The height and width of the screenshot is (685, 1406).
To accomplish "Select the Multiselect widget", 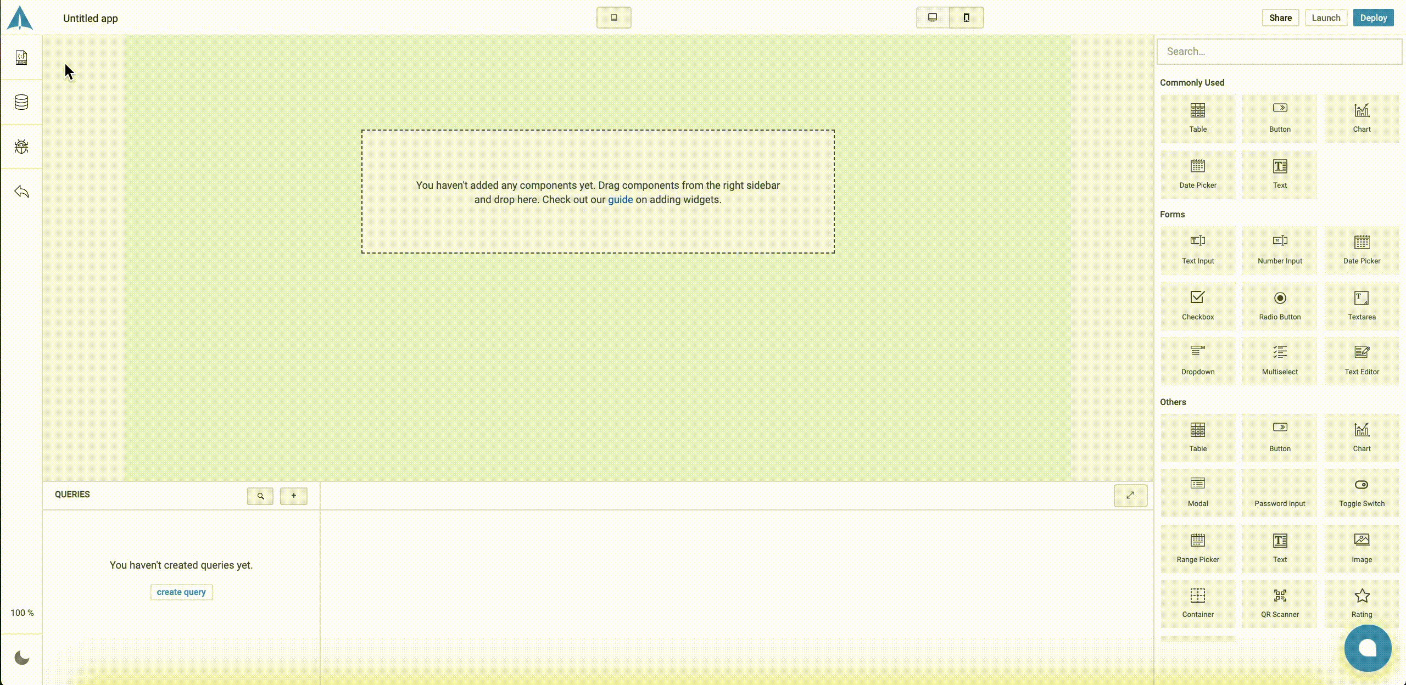I will click(1280, 361).
